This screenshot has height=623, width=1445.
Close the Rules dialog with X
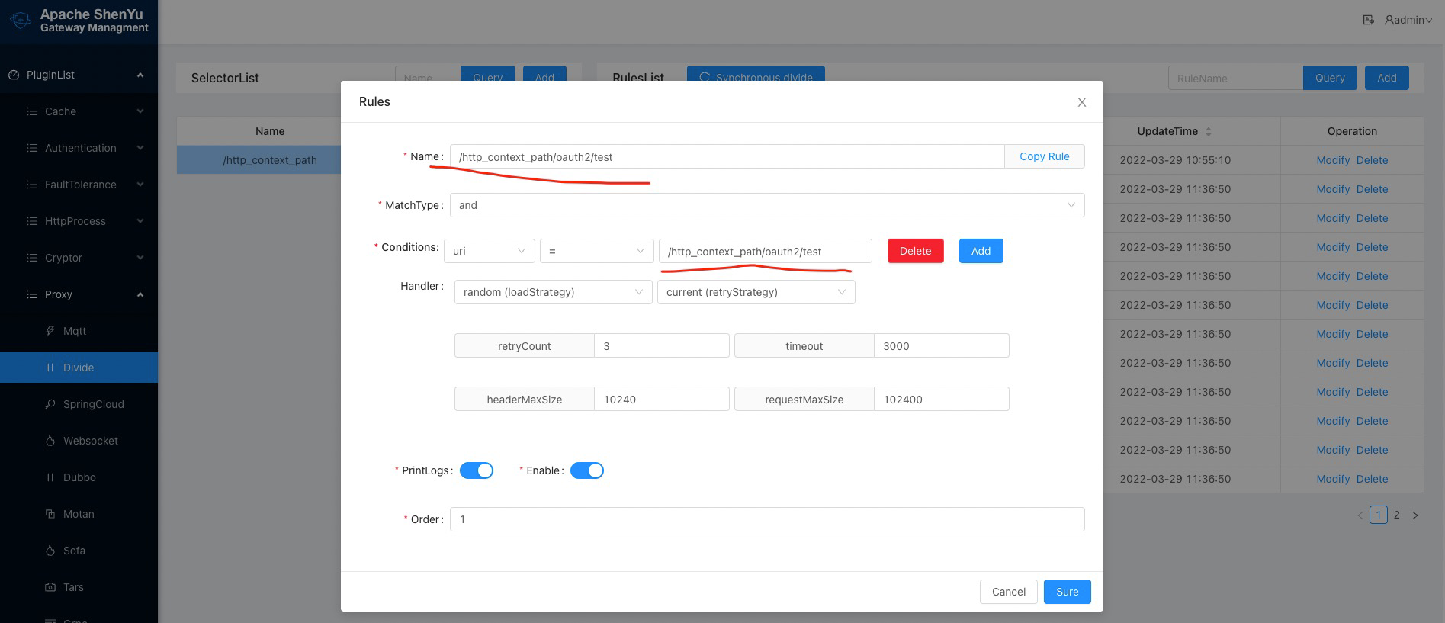tap(1081, 102)
